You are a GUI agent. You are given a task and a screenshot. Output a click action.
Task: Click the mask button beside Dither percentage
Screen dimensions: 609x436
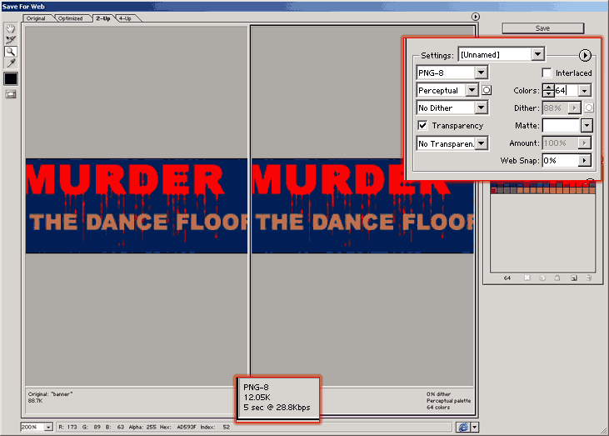589,108
